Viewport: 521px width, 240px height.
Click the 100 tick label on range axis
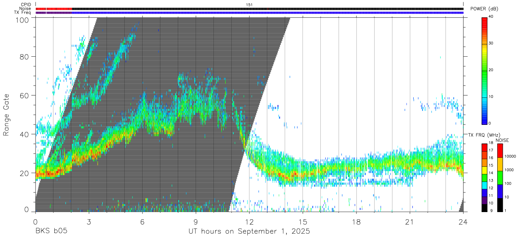[22, 19]
